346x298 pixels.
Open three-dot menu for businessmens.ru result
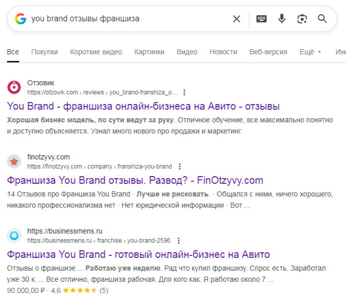(178, 241)
